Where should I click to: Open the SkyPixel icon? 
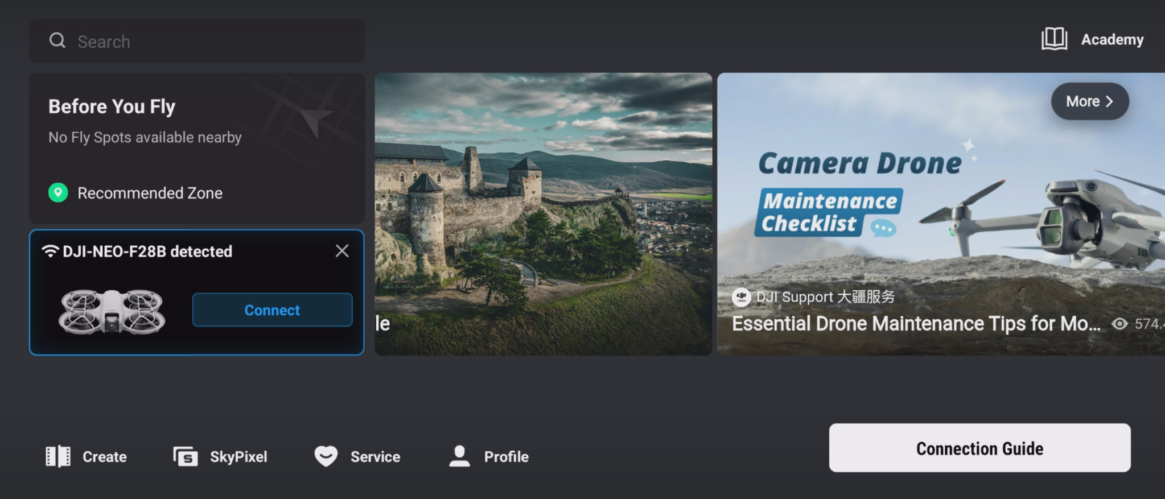coord(186,456)
